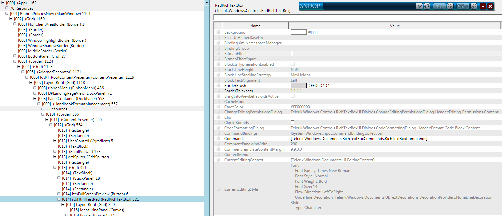The image size is (502, 216).
Task: Click the circle indicator beside CommandBindings
Action: point(218,133)
